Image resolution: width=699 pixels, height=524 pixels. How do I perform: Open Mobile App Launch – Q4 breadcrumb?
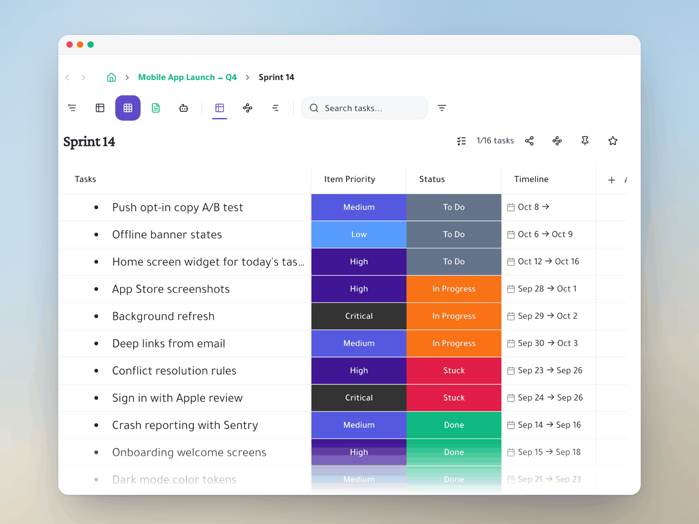click(187, 77)
